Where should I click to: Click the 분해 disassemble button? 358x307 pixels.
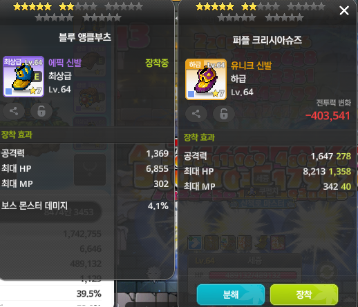click(x=231, y=295)
